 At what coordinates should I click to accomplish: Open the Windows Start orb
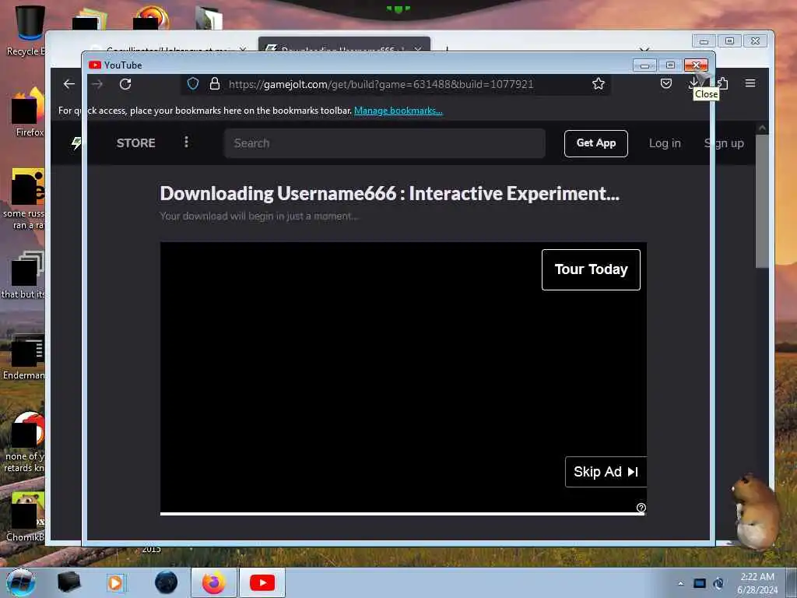click(21, 582)
